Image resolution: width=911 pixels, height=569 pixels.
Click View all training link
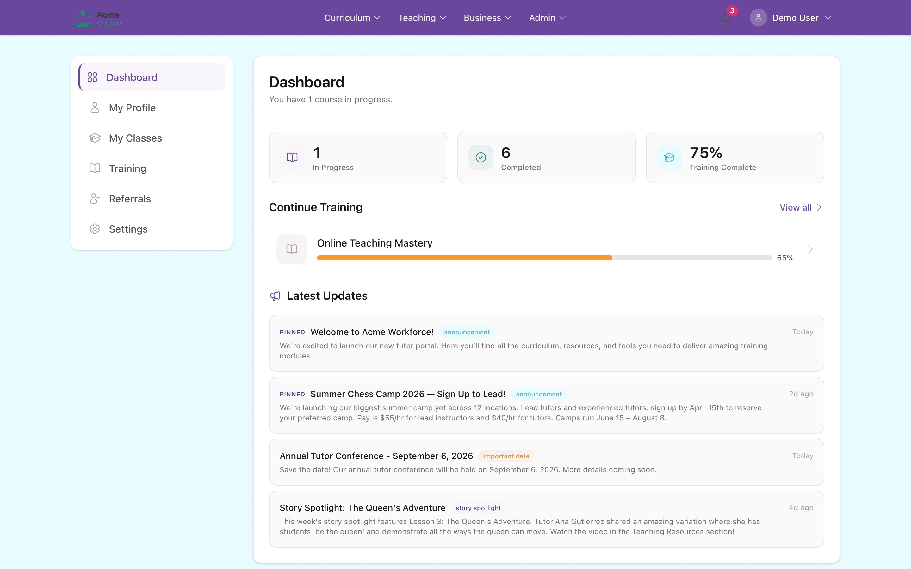point(801,208)
